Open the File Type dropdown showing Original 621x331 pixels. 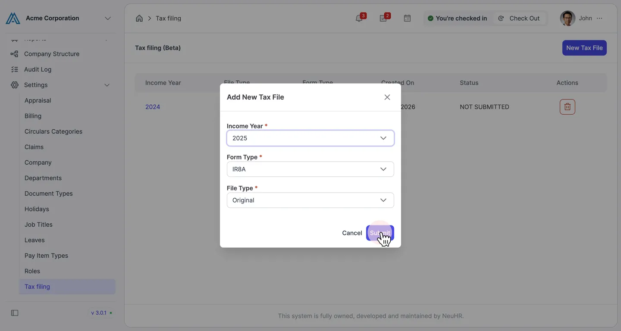coord(310,200)
